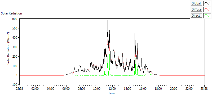This screenshot has height=95, width=212.
Task: Click the 12:00 time tick label
Action: [x=112, y=89]
